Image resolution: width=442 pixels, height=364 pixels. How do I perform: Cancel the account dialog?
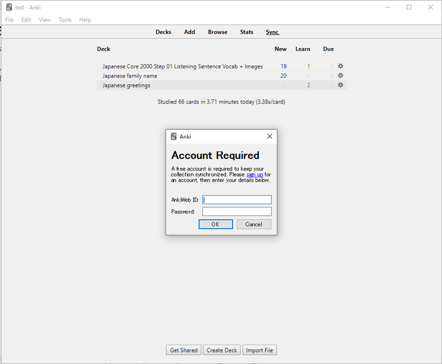point(254,224)
